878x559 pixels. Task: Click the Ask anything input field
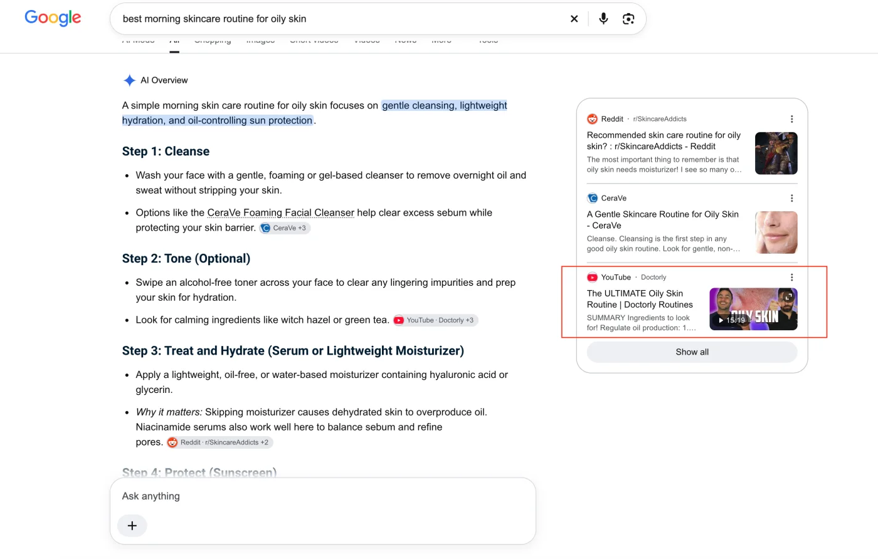tap(322, 496)
